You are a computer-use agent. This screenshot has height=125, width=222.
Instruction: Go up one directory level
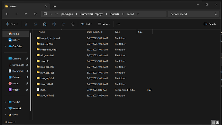pyautogui.click(x=26, y=14)
